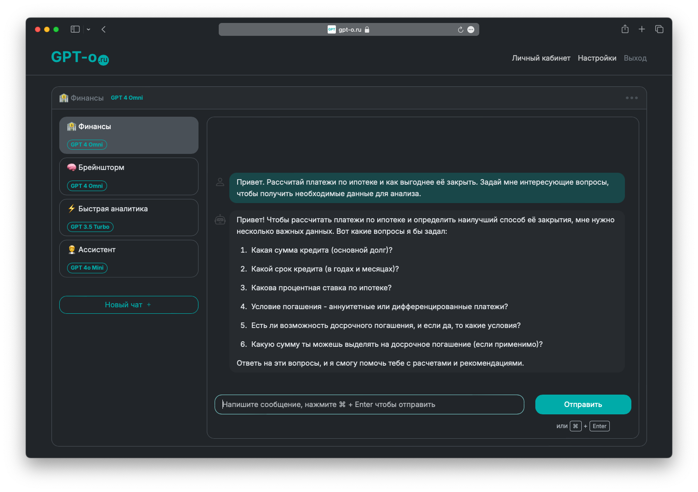Click Выход to log out
The height and width of the screenshot is (492, 698).
click(x=636, y=58)
